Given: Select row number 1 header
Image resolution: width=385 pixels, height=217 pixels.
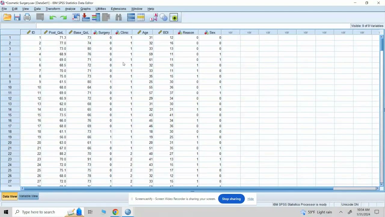Looking at the screenshot, I should tap(10, 38).
